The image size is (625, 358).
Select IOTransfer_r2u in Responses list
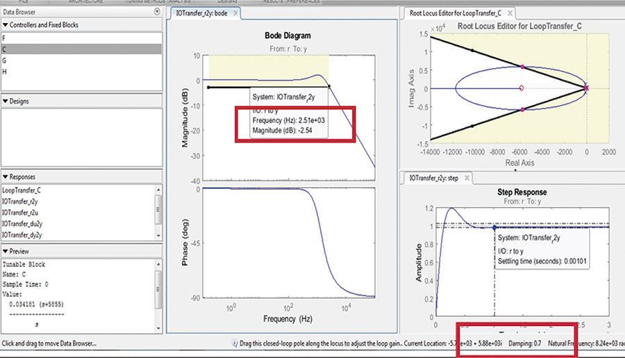pos(20,212)
